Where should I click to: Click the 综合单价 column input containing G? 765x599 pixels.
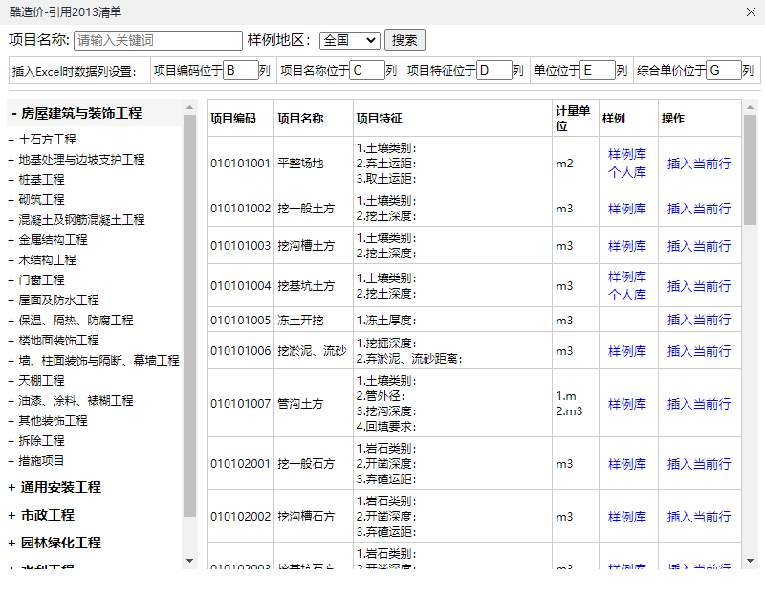tap(724, 70)
